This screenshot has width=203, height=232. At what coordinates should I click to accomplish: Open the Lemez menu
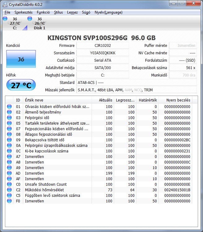point(72,12)
